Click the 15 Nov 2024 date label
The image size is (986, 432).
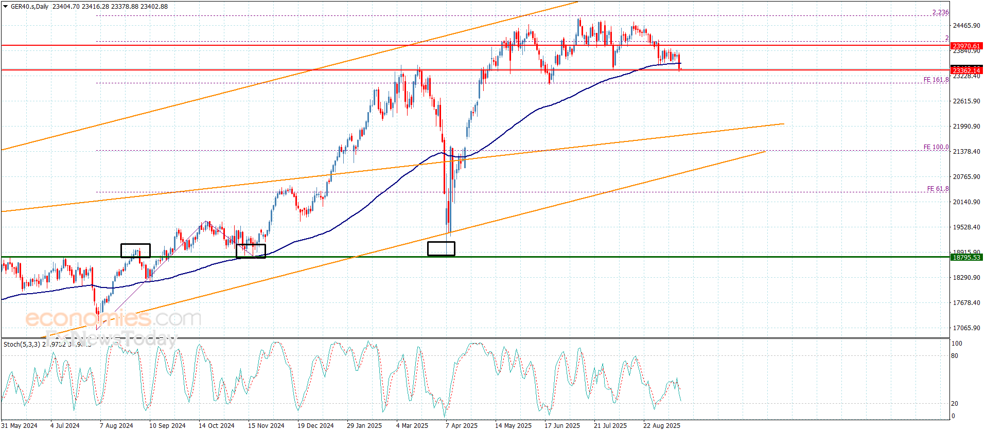click(266, 425)
